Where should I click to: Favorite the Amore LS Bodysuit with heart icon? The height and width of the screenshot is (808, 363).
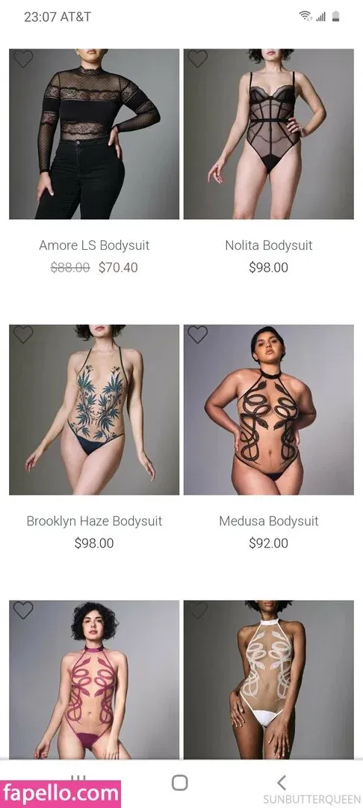click(23, 59)
